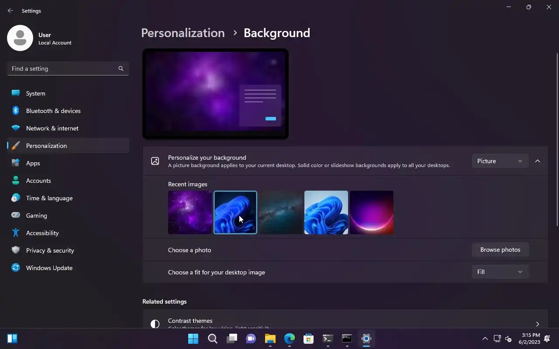Select the purple nebula recent image

tap(190, 212)
